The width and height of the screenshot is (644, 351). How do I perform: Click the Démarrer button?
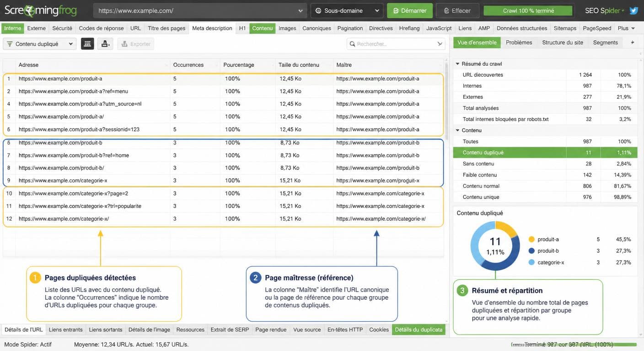point(410,11)
